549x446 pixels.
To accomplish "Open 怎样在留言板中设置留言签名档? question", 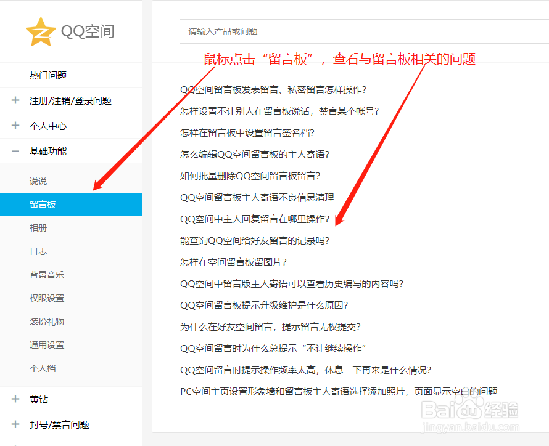I will (x=247, y=133).
